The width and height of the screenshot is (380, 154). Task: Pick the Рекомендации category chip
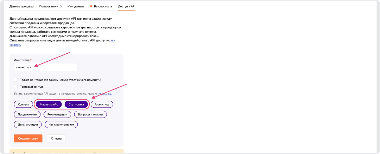58,114
